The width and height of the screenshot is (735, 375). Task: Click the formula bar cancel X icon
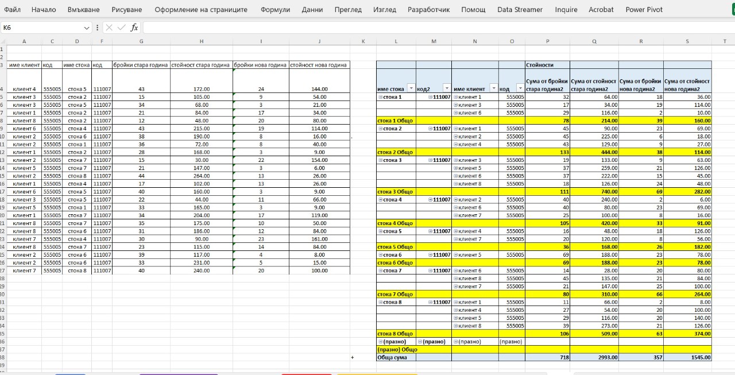coord(109,28)
